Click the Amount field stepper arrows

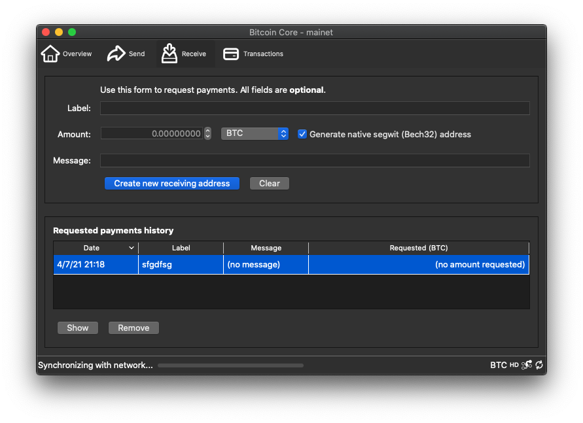coord(207,133)
